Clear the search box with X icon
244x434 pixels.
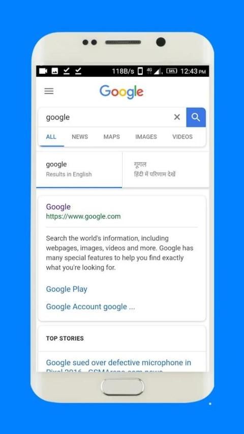coord(177,117)
